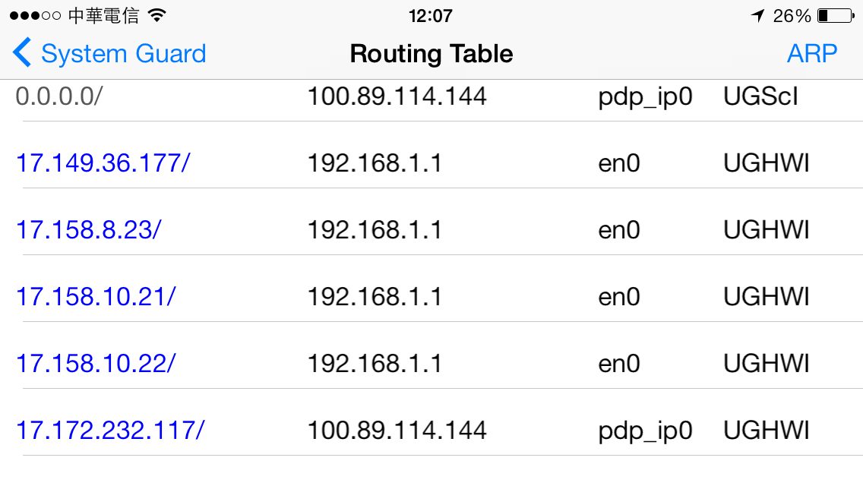Select the 17.158.10.22/ destination link
The width and height of the screenshot is (863, 486).
(96, 363)
